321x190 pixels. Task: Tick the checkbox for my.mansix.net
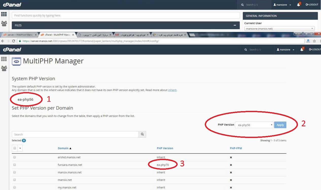14,187
